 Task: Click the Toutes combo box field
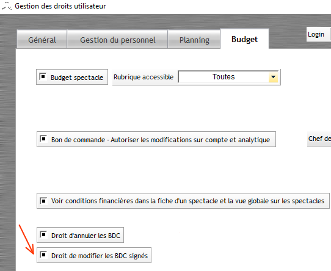click(228, 77)
